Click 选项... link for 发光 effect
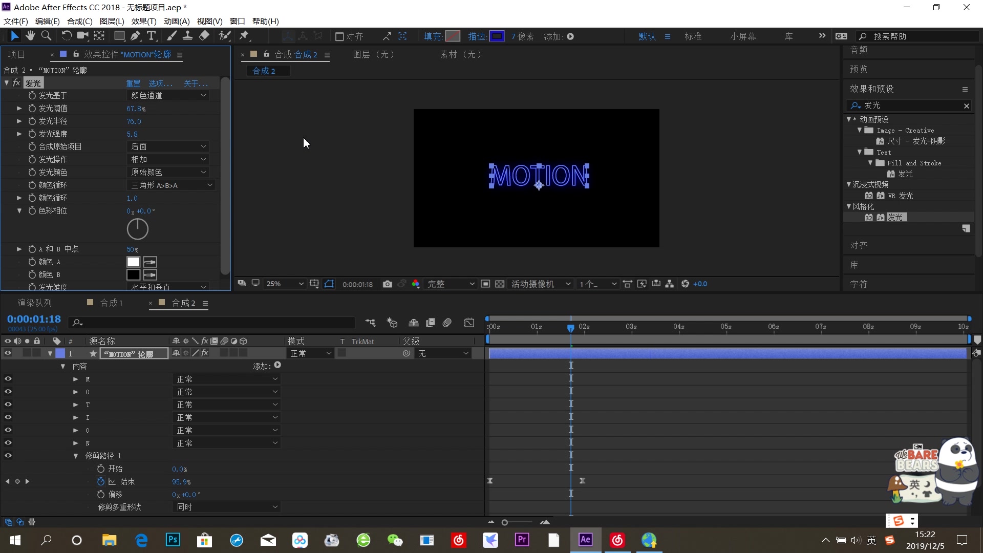 160,83
